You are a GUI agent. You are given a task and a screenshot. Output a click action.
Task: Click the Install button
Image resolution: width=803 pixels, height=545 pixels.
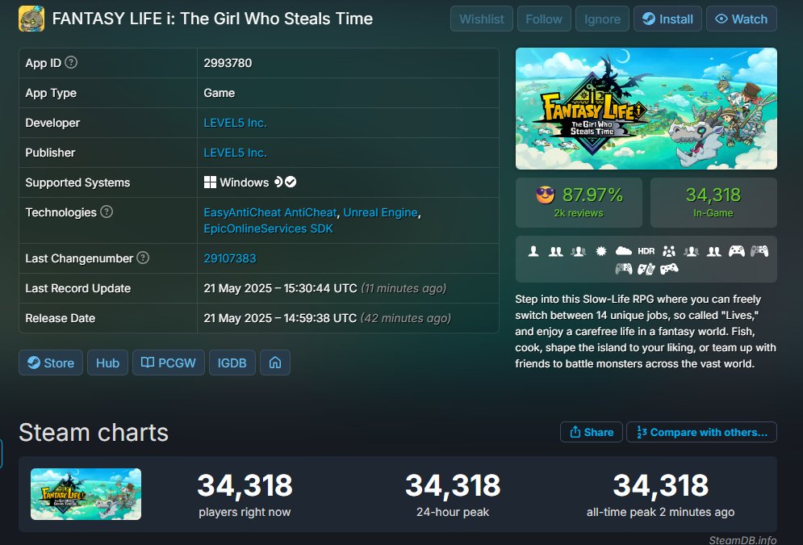tap(667, 19)
